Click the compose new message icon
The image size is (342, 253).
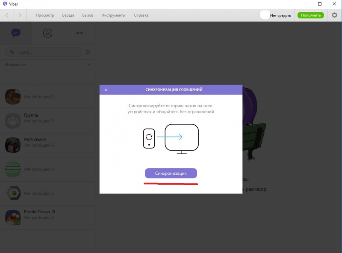point(88,52)
